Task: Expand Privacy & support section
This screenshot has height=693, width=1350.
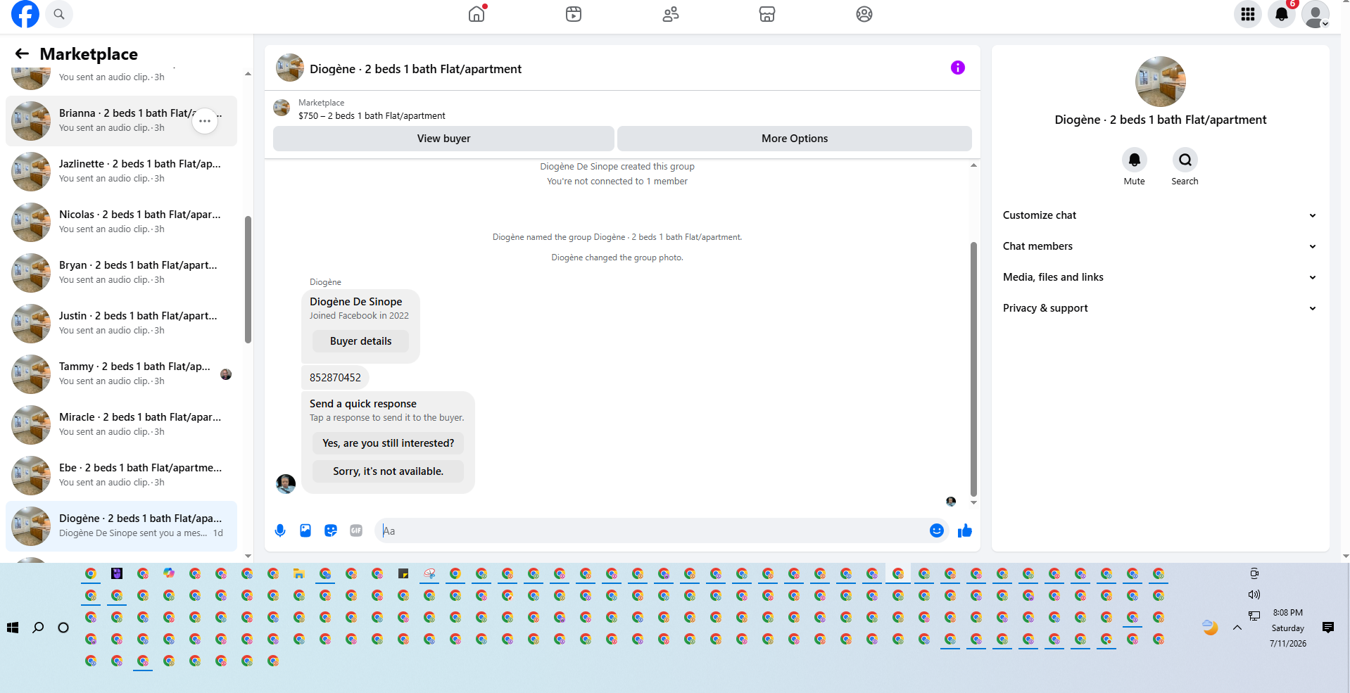Action: pos(1160,308)
